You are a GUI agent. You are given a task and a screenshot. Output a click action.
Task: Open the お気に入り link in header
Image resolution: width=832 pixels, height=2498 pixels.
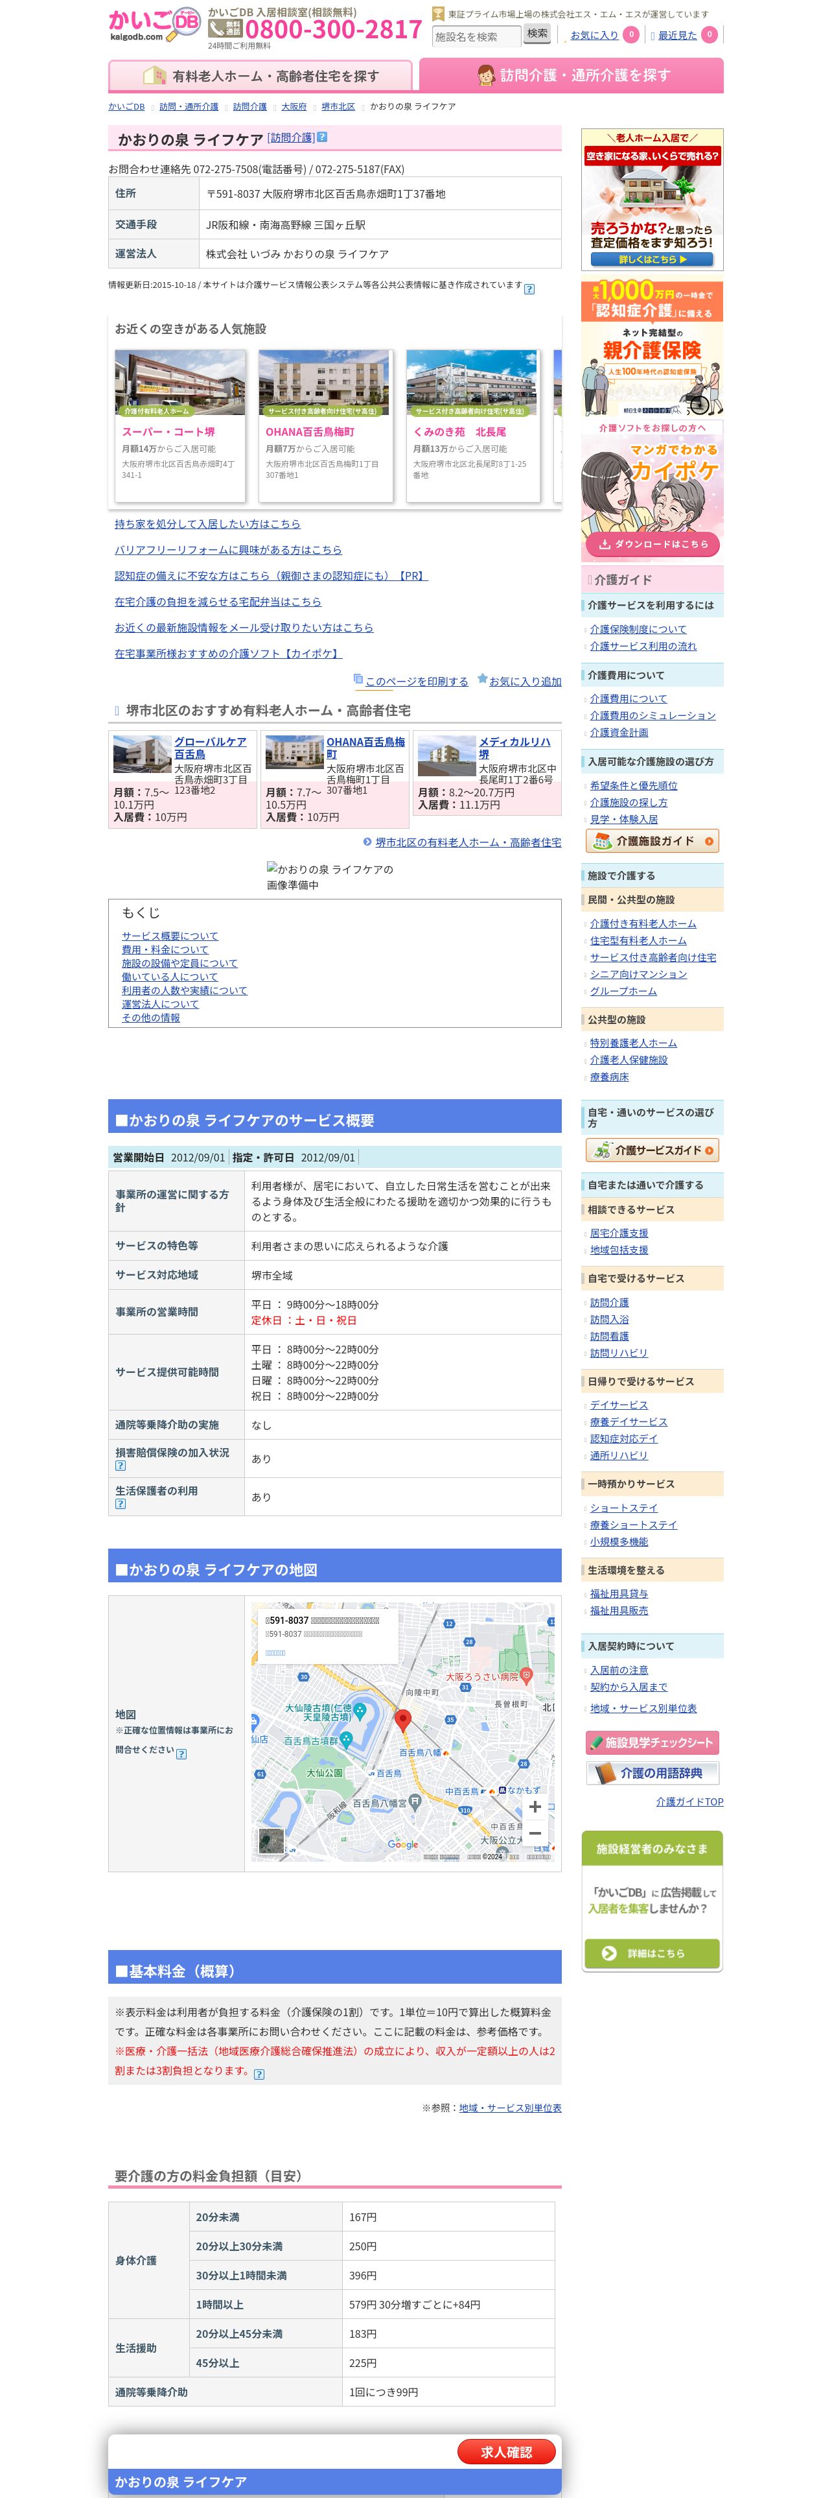tap(594, 35)
